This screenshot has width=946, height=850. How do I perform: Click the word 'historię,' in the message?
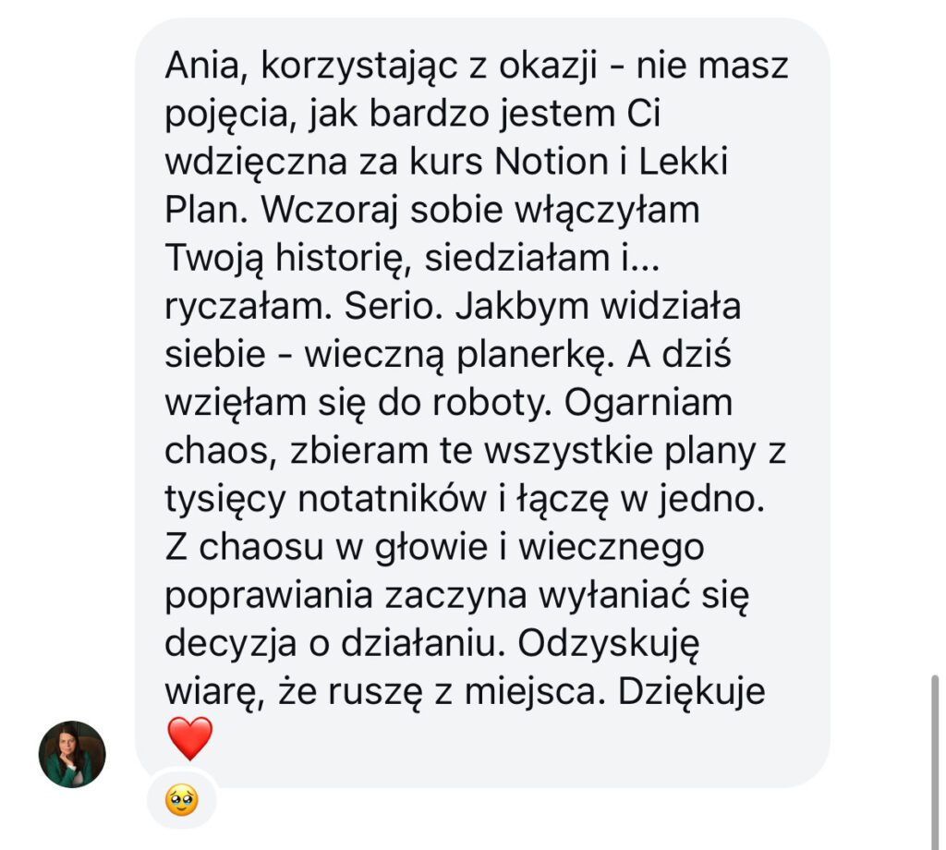(344, 259)
